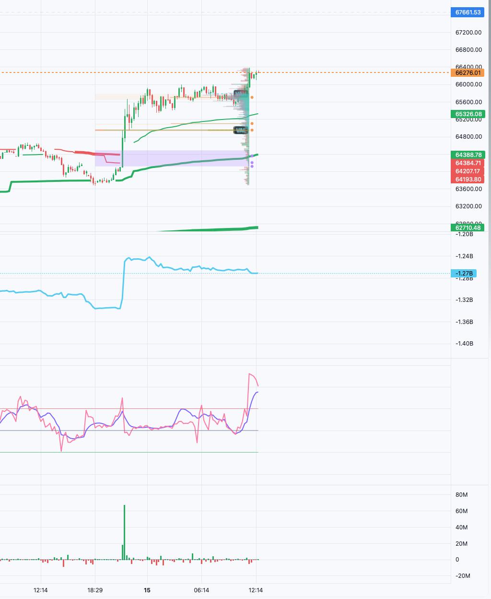Click the tallest green volume spike bar
The image size is (491, 599).
click(x=124, y=532)
